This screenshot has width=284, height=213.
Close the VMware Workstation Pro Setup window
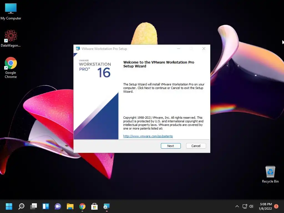[204, 49]
